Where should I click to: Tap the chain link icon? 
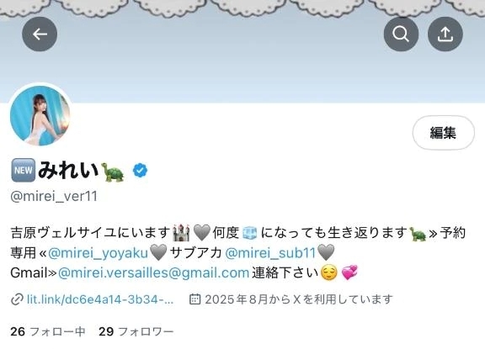17,299
